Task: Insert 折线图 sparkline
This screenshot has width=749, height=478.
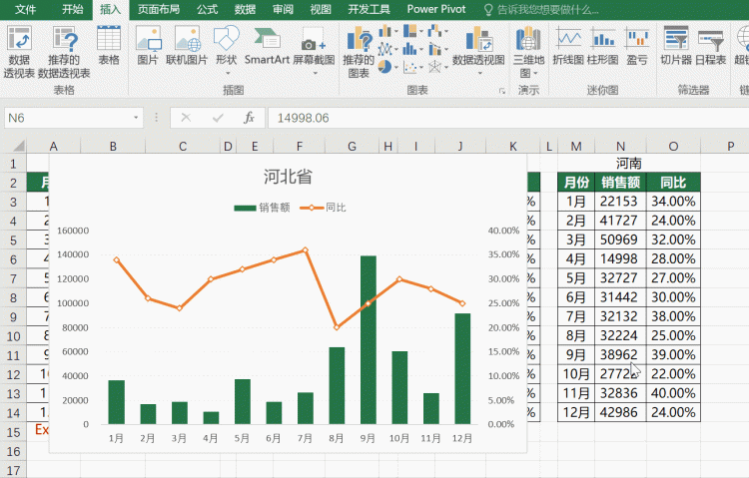Action: tap(568, 46)
